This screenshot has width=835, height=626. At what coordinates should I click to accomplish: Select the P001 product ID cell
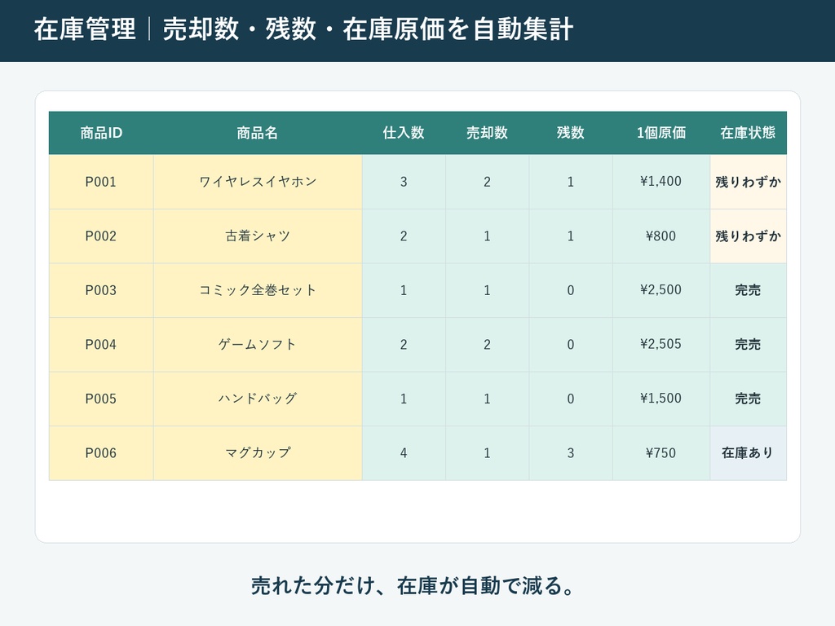pyautogui.click(x=101, y=182)
